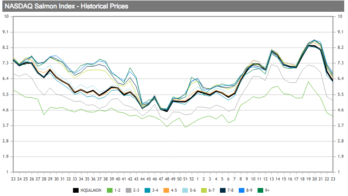Click the dark navy 7-8 legend swatch
348x196 pixels.
[223, 190]
